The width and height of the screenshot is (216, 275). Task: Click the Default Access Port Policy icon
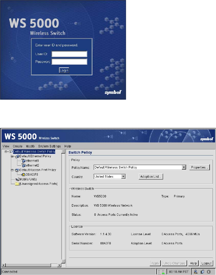coord(17,170)
